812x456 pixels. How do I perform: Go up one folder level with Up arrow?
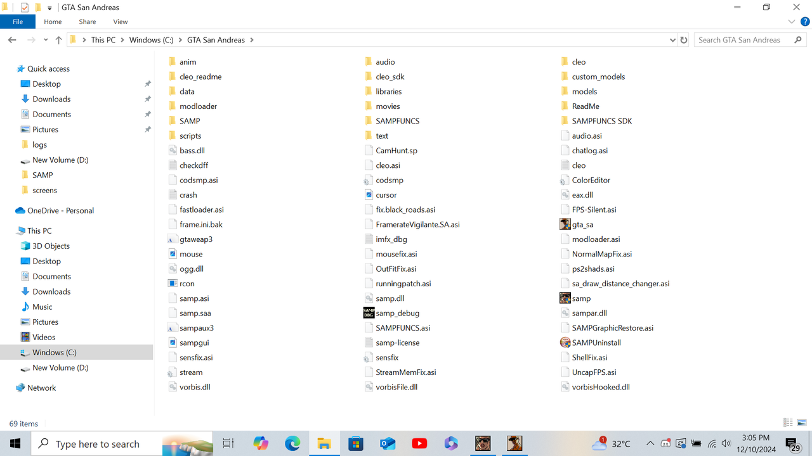click(x=59, y=40)
